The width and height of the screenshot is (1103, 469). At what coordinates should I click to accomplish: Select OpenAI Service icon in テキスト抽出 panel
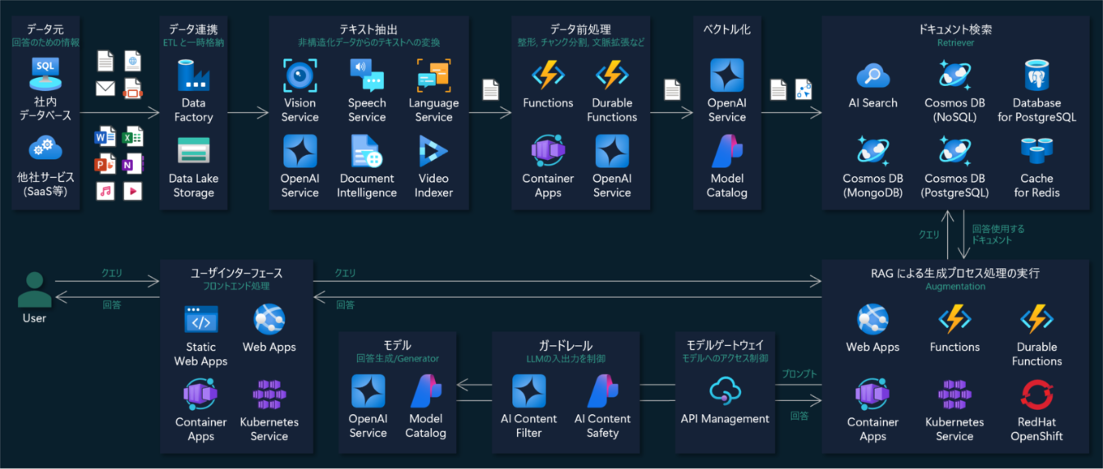pos(300,151)
